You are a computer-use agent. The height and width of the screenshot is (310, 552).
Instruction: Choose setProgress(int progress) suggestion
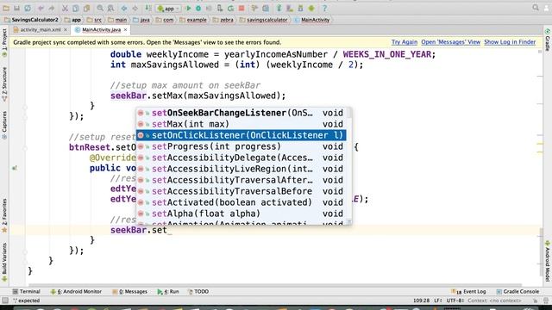pos(241,146)
